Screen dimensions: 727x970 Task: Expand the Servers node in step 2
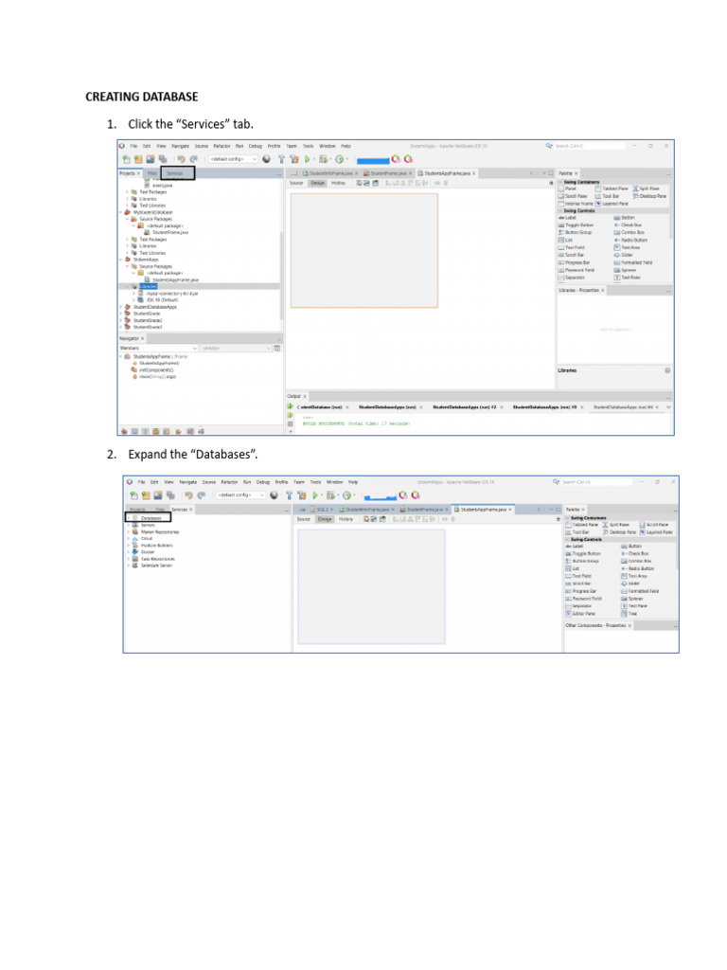coord(129,525)
